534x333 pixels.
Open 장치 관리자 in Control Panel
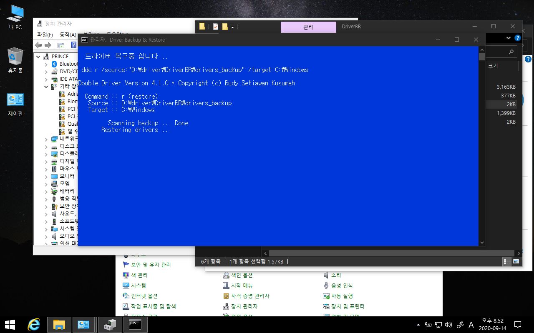[x=240, y=306]
